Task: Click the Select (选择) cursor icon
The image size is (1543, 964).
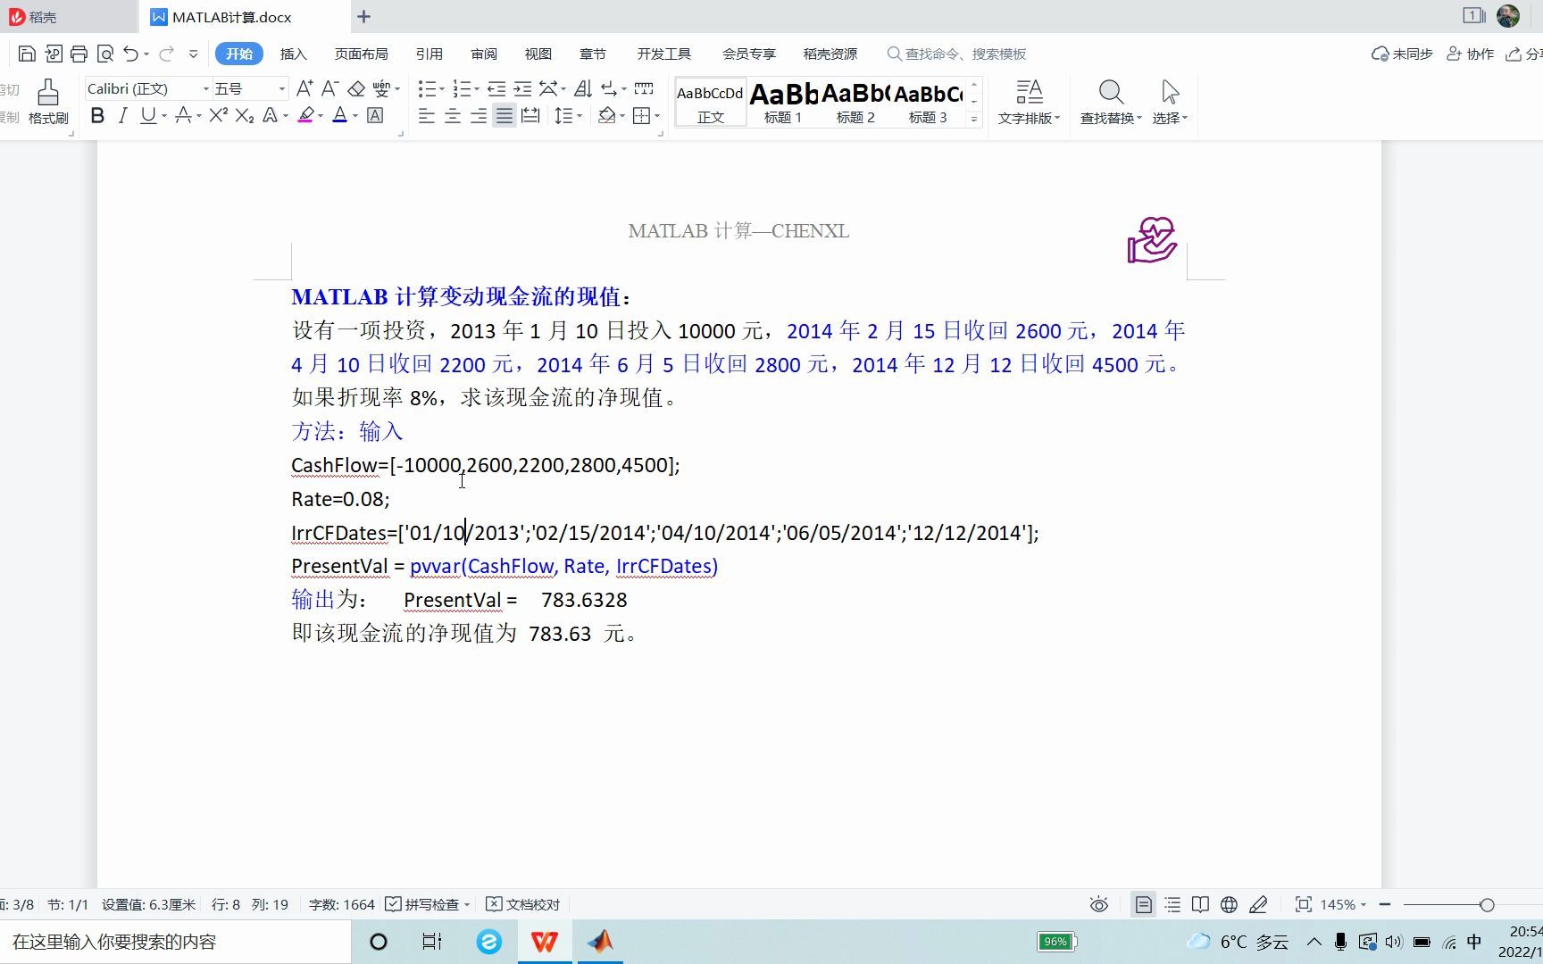Action: click(1170, 102)
